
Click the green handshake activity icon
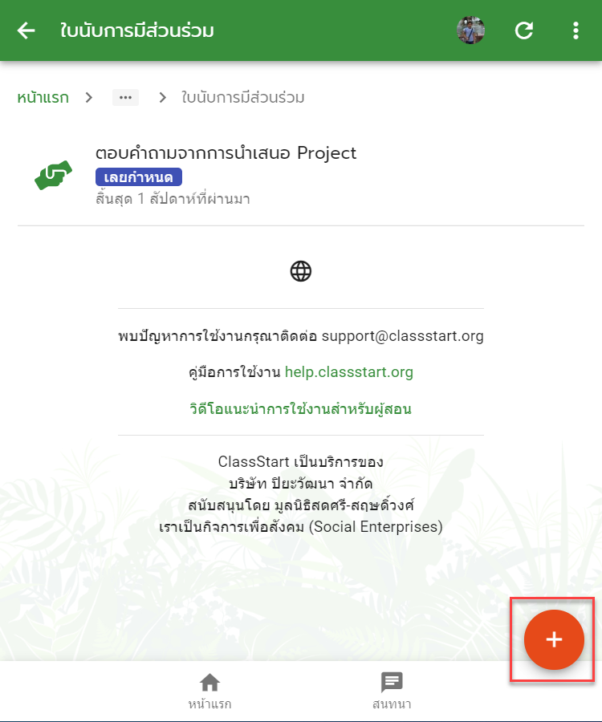point(54,175)
